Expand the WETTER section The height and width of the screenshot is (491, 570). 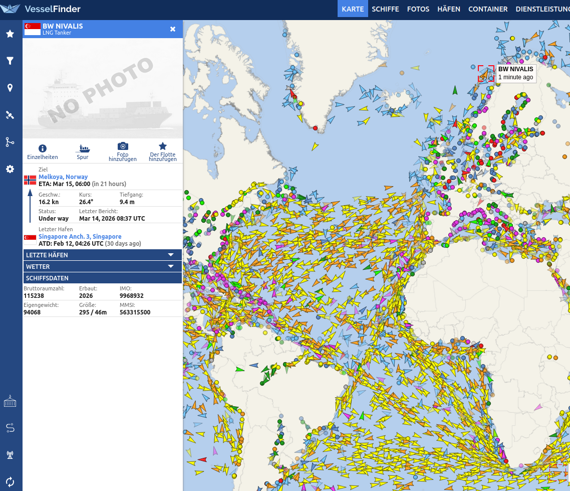[103, 266]
